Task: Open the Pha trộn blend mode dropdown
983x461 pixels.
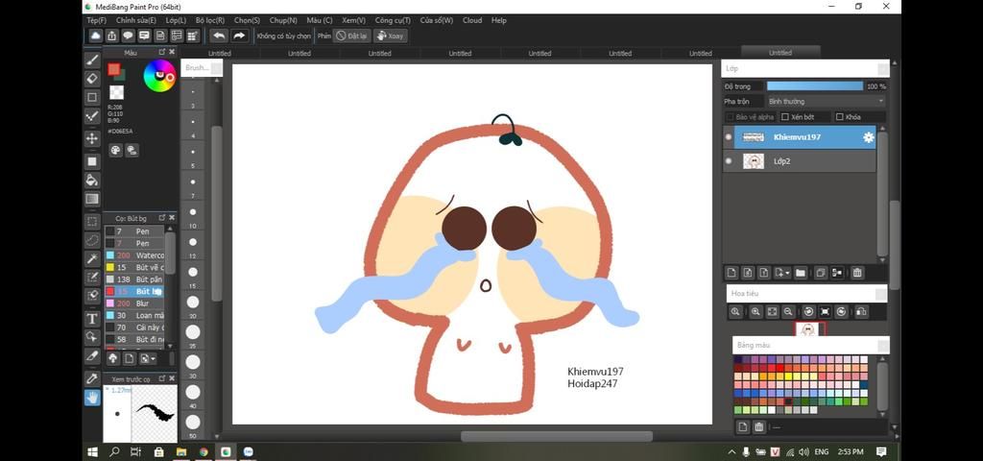Action: pos(826,101)
